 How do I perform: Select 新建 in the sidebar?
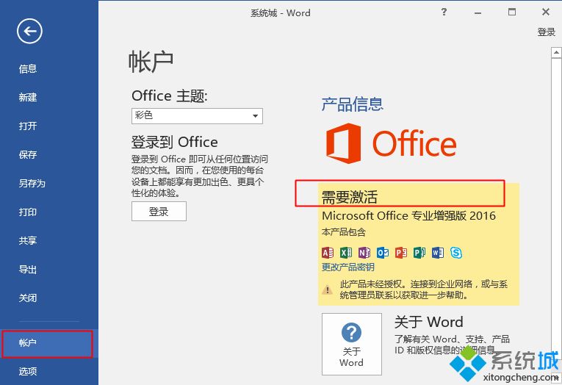click(28, 98)
